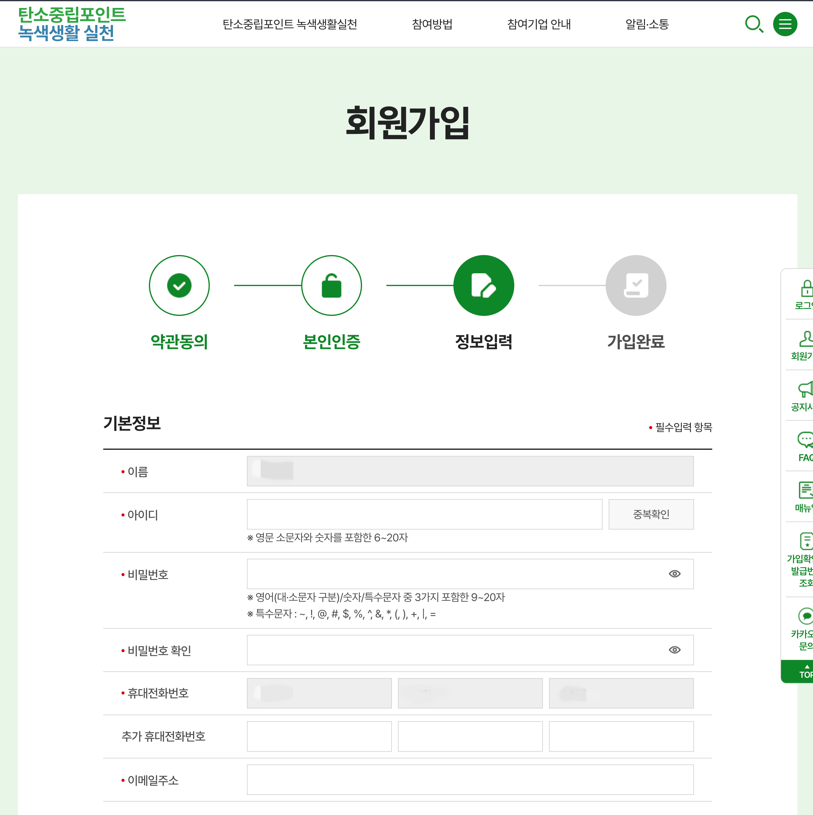Focus the 아이디 input field
813x815 pixels.
pos(424,514)
